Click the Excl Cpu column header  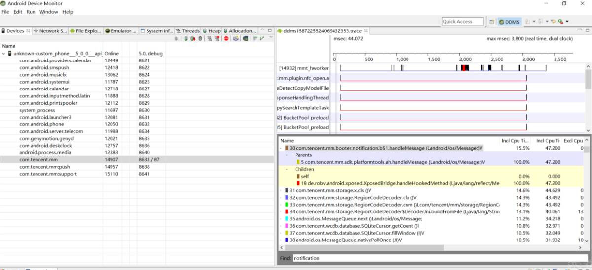574,140
